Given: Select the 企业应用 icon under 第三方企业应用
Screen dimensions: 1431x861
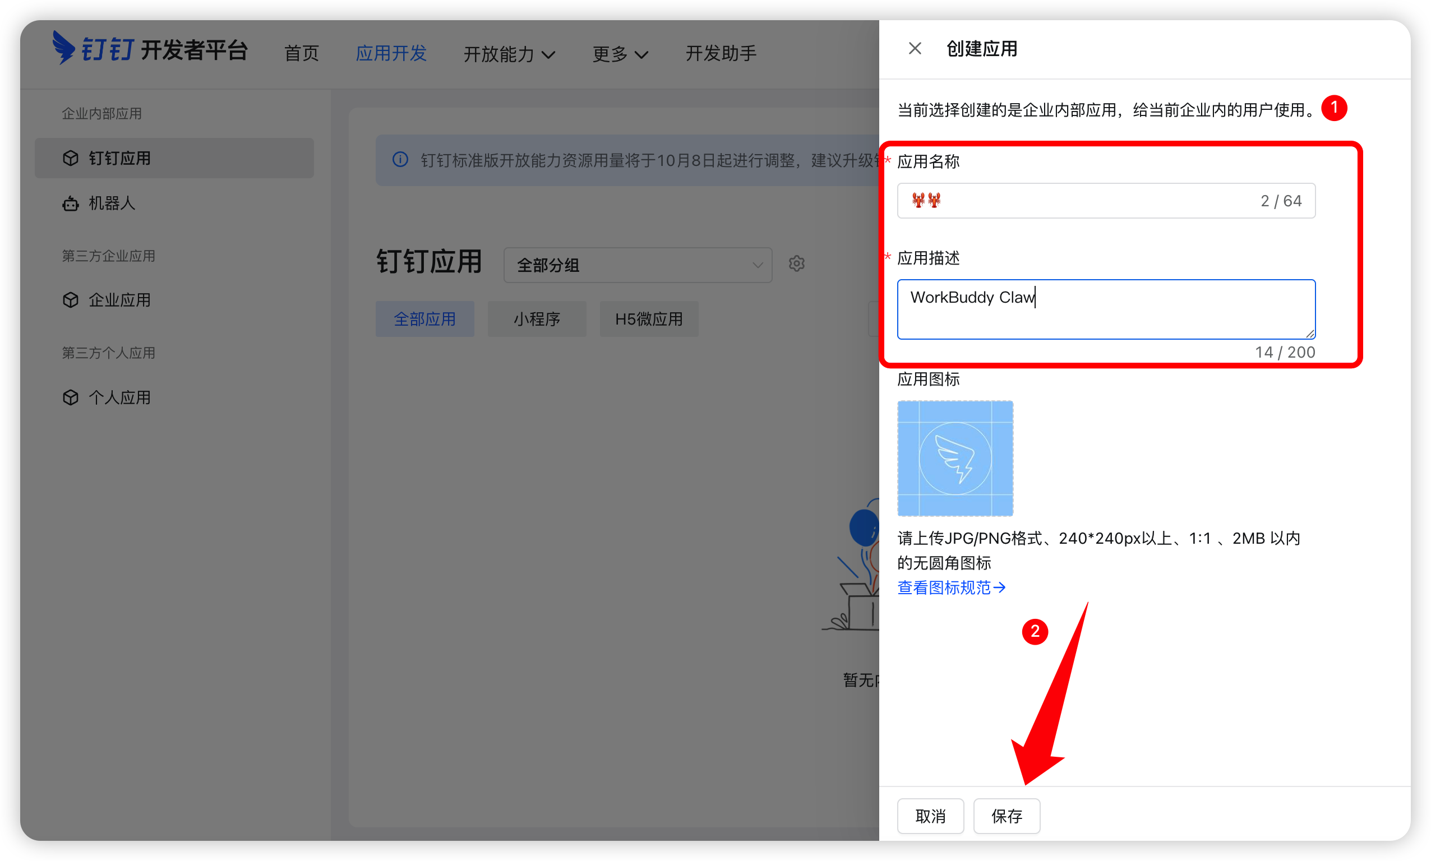Looking at the screenshot, I should coord(70,300).
